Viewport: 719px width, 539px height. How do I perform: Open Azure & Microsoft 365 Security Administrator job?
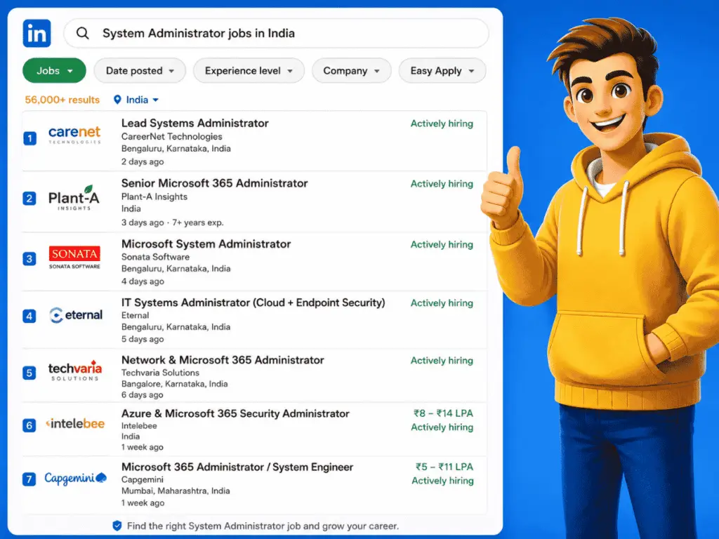[x=235, y=413]
